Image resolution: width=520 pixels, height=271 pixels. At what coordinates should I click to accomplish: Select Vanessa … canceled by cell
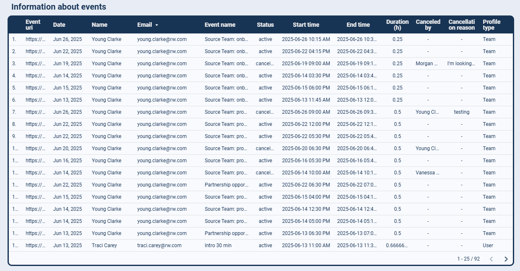click(428, 173)
